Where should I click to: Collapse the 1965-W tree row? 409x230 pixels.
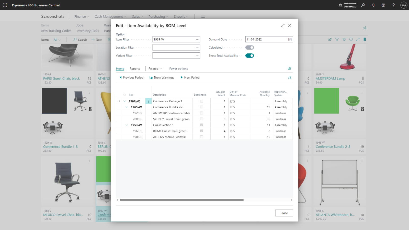tap(127, 107)
